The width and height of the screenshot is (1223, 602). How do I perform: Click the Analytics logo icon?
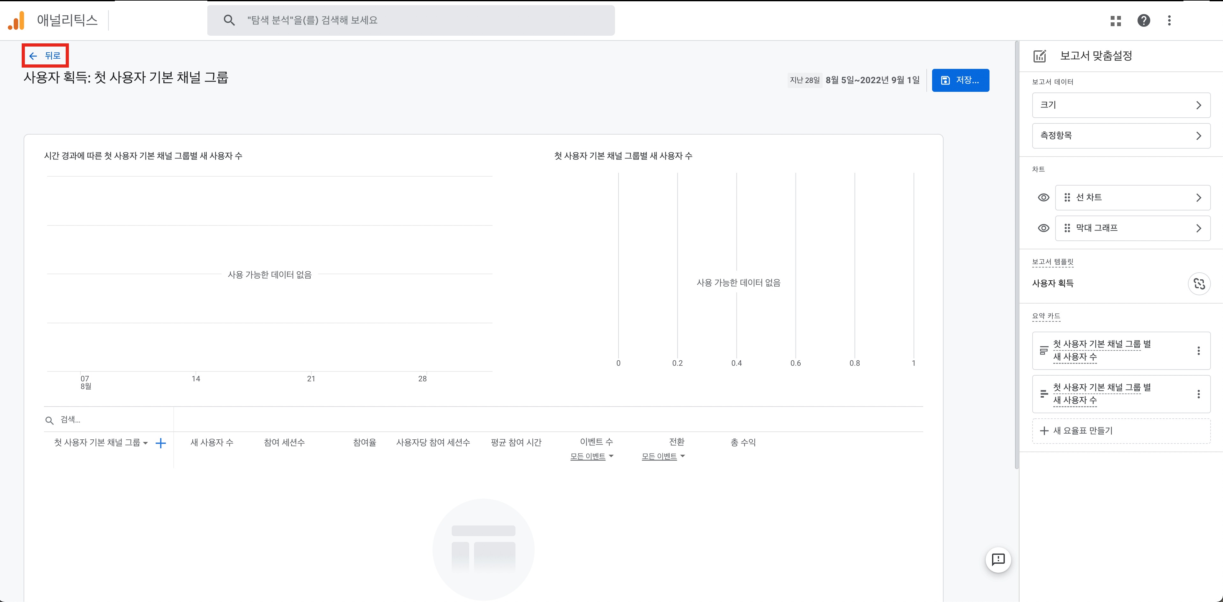(16, 20)
